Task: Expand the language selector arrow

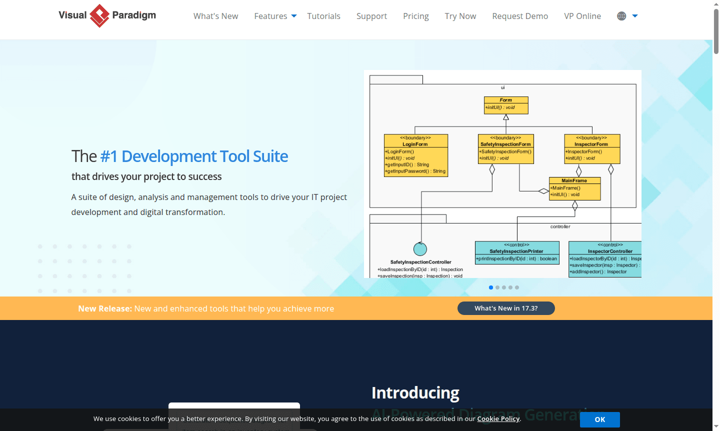Action: point(635,16)
